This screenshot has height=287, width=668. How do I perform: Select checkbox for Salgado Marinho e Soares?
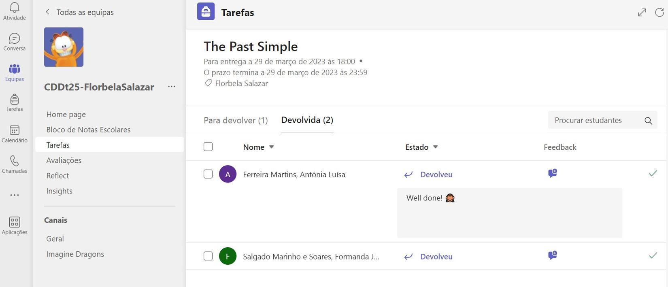tap(208, 256)
